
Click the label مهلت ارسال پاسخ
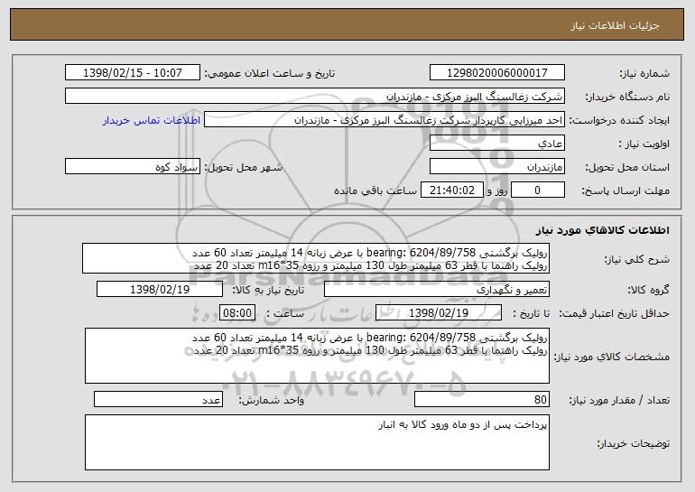pos(625,191)
